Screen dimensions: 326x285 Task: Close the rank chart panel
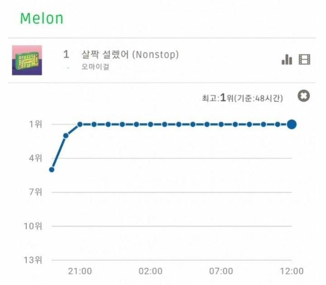(x=304, y=96)
